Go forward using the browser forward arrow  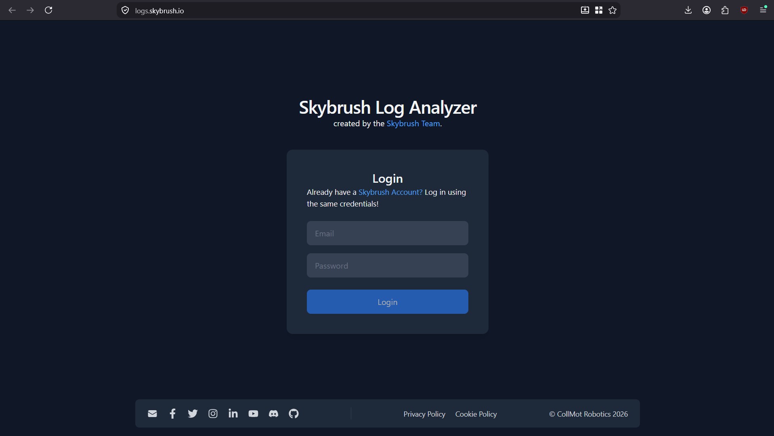pyautogui.click(x=30, y=10)
